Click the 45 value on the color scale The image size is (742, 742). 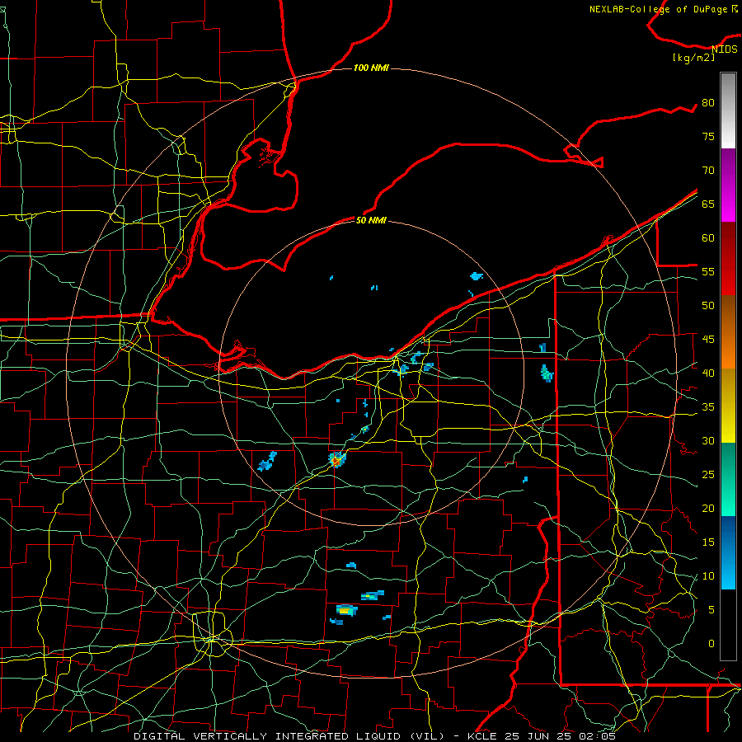(x=708, y=339)
